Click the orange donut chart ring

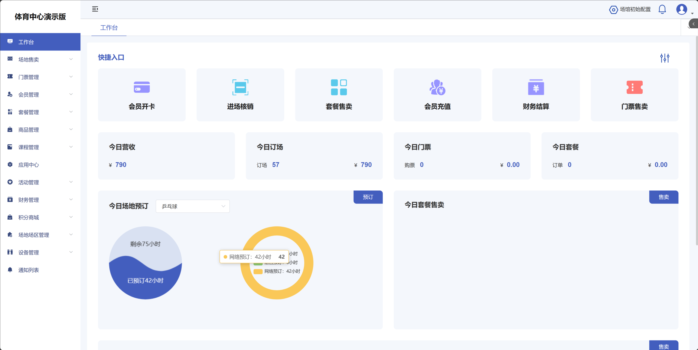277,294
